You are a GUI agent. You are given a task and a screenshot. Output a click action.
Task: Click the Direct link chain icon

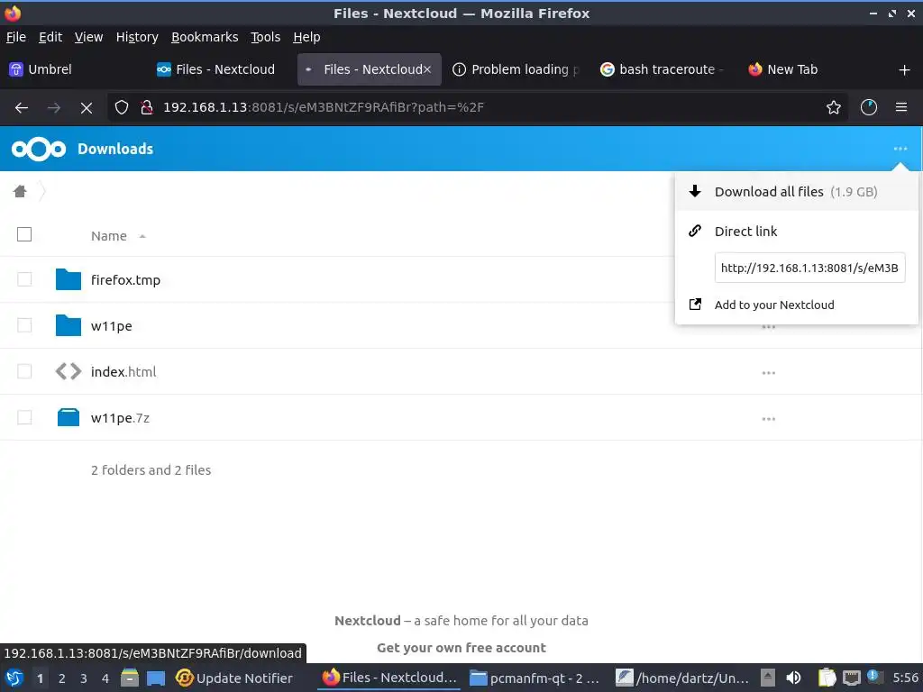[x=695, y=231]
